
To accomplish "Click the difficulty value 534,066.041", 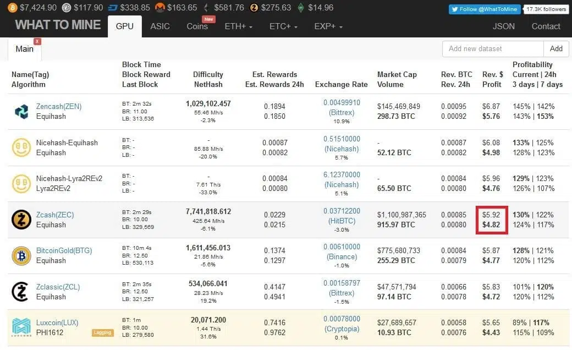I will 208,283.
